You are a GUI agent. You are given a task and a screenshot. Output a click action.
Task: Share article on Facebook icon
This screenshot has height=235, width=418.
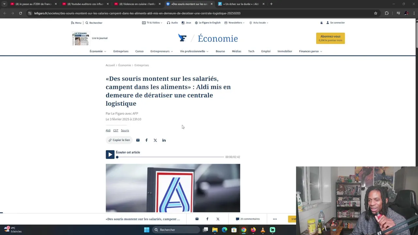(146, 140)
